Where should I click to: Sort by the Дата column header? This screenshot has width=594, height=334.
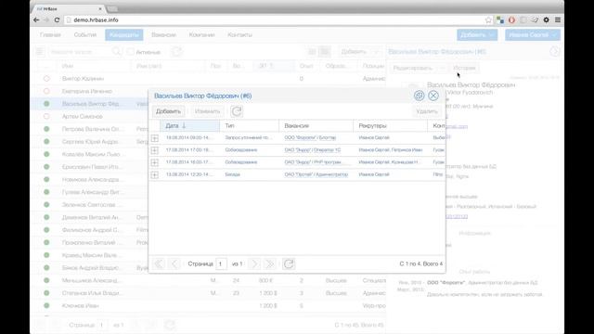(x=189, y=126)
